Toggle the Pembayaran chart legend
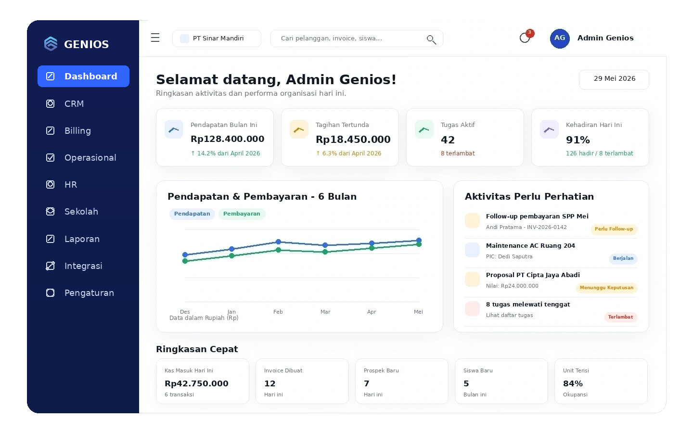Viewport: 693px width, 433px height. pyautogui.click(x=242, y=214)
